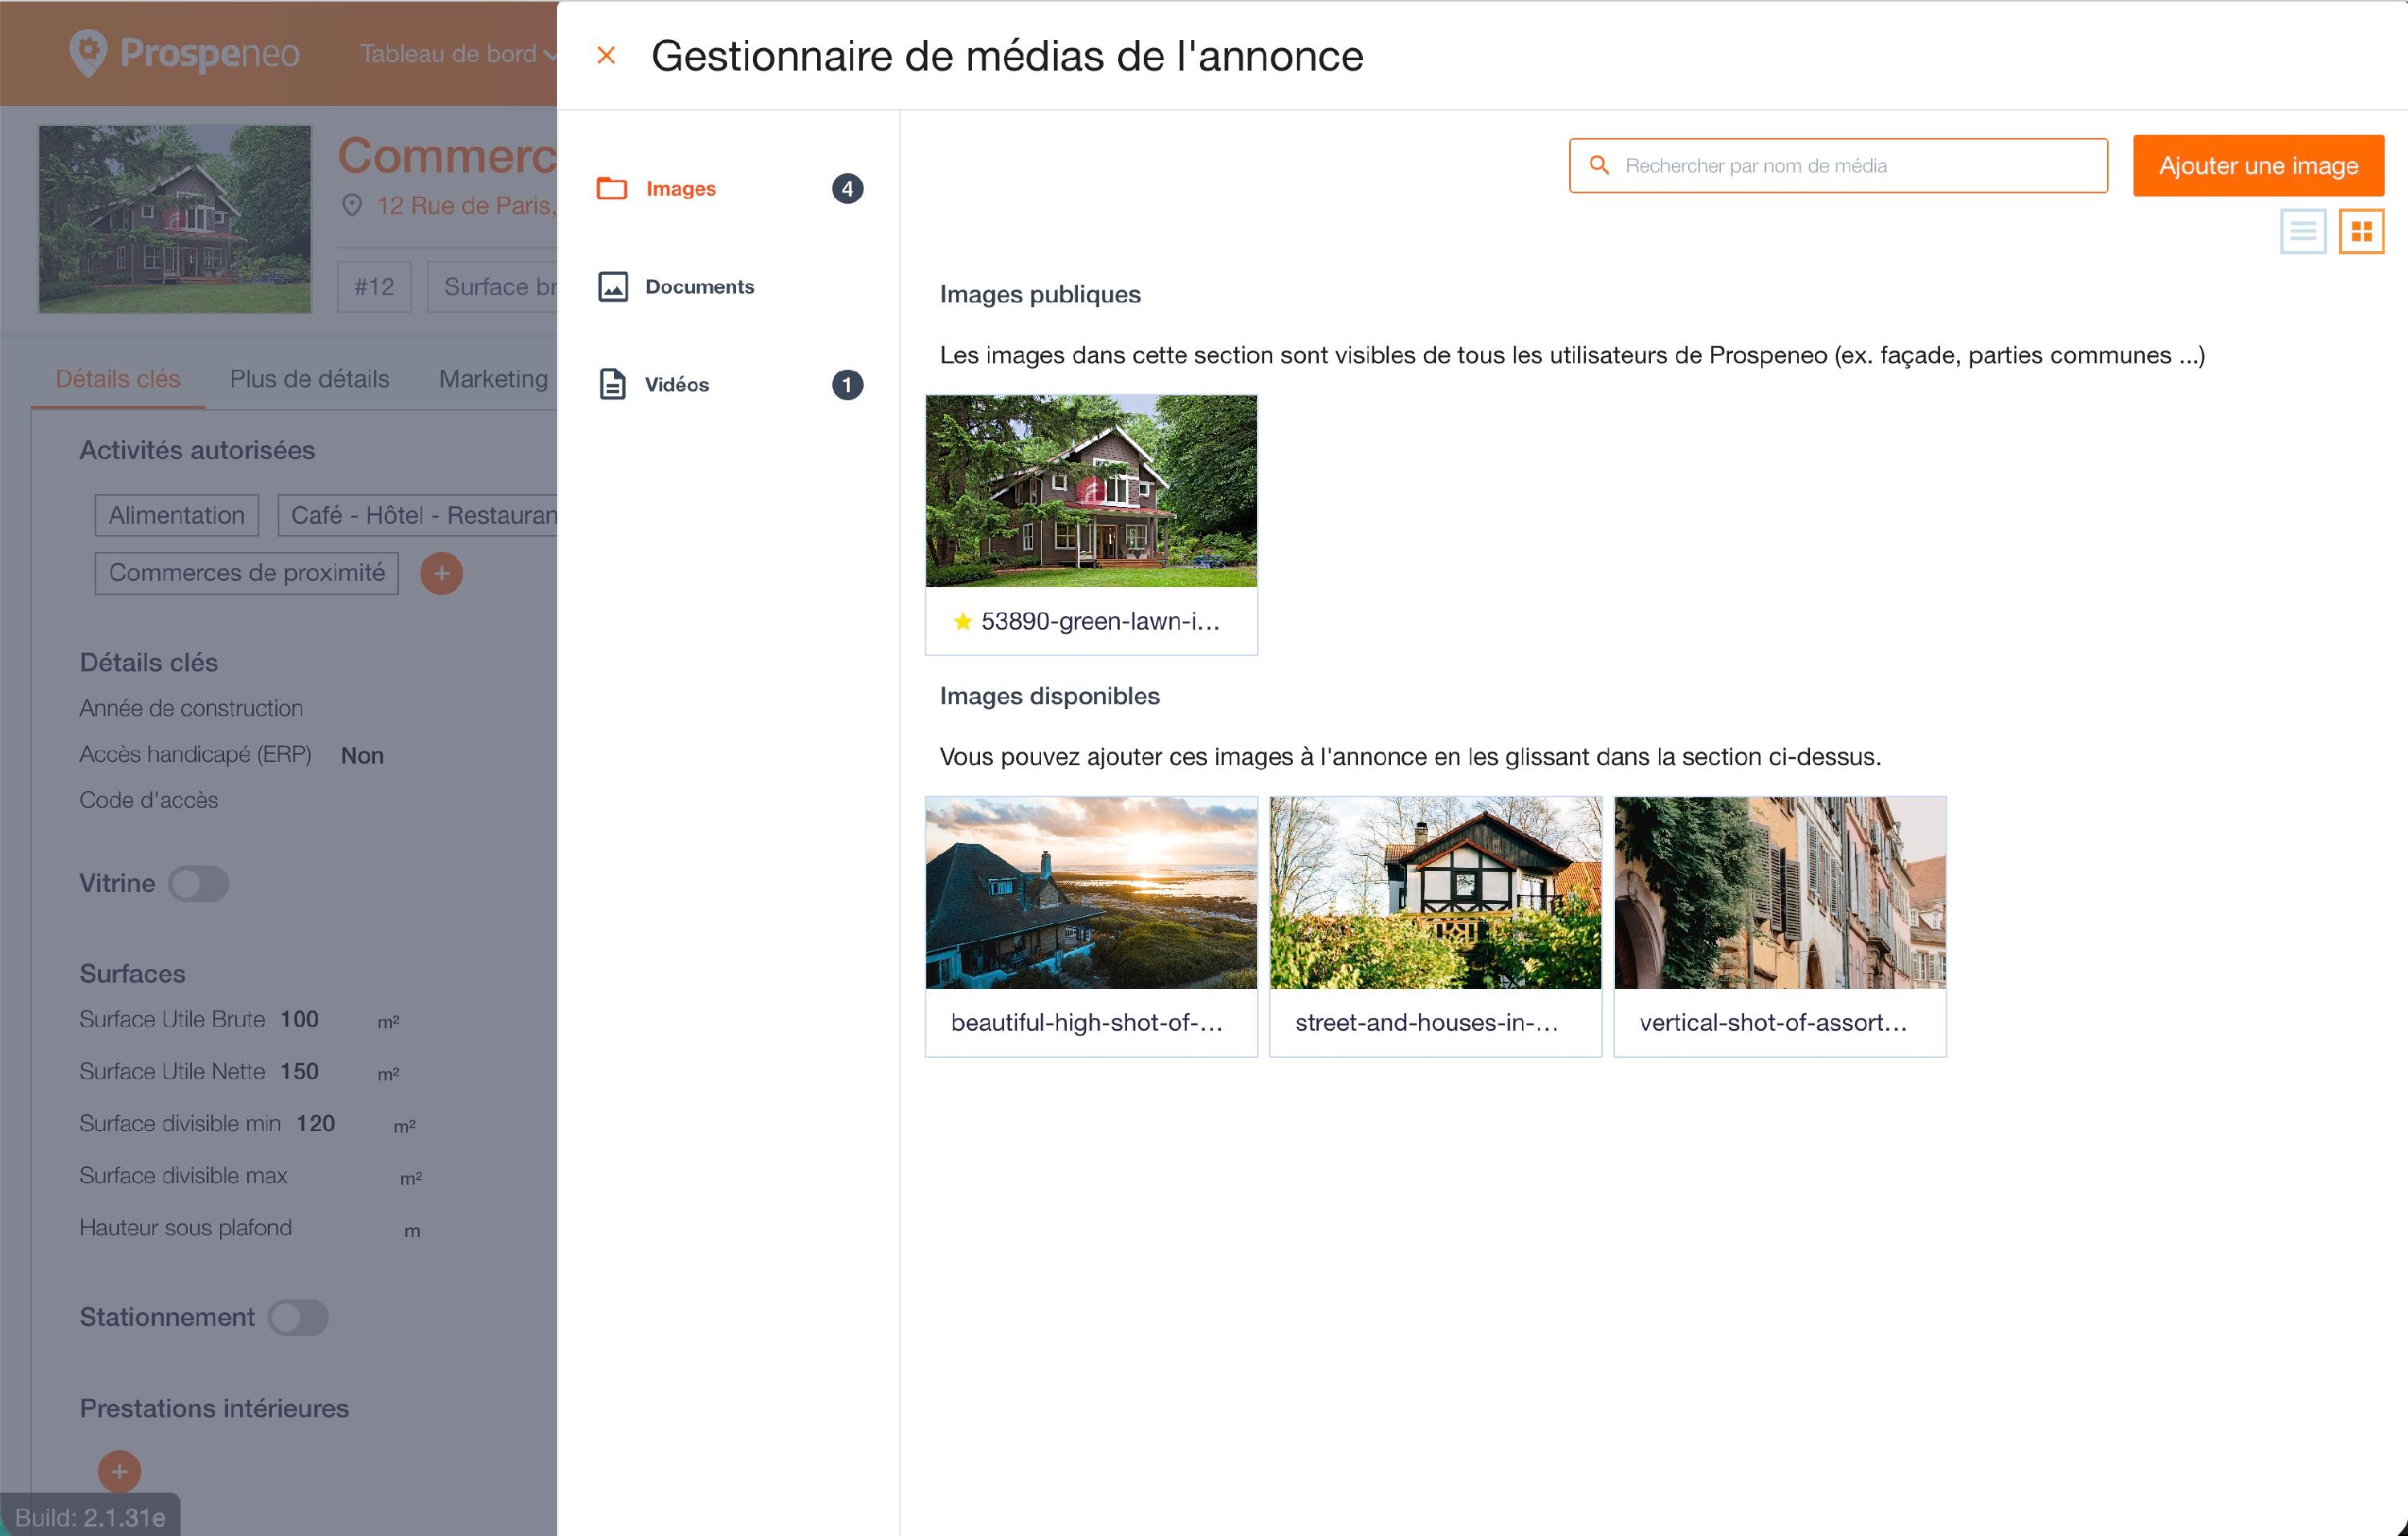This screenshot has height=1536, width=2408.
Task: Click the Surface divisible min value 120
Action: pos(316,1123)
